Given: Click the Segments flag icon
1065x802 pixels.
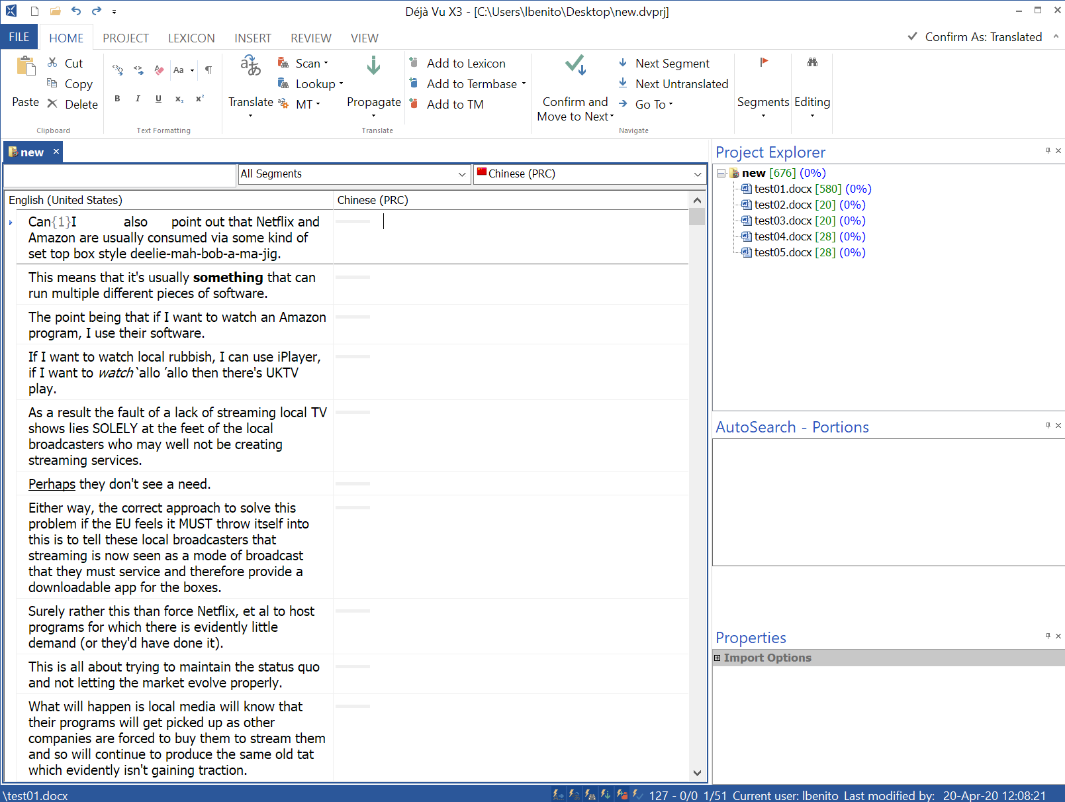Looking at the screenshot, I should pyautogui.click(x=763, y=62).
